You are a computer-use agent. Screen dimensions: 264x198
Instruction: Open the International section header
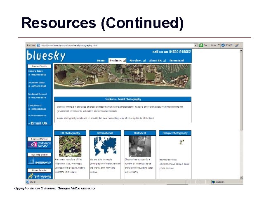click(105, 133)
